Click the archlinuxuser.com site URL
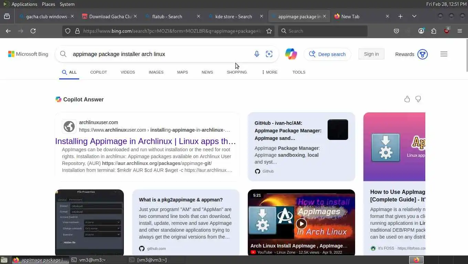The width and height of the screenshot is (468, 264). pos(155,130)
